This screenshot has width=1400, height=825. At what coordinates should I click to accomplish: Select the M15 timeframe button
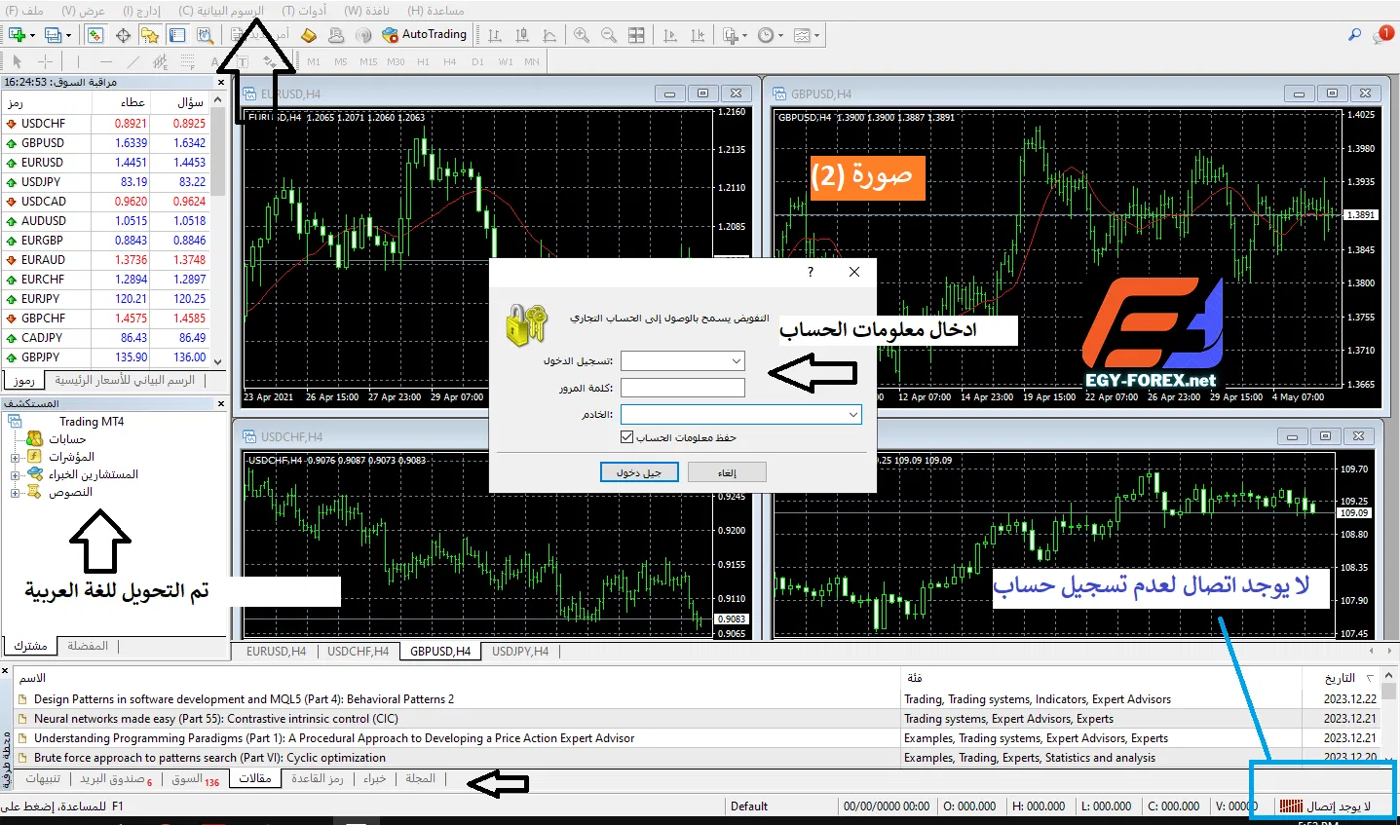368,61
